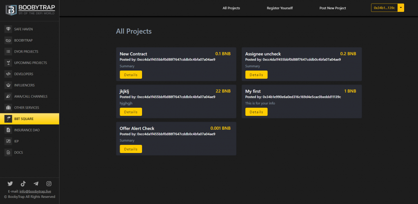Select OTHER SERVICES label in the sidebar
Viewport: 418px width, 204px height.
click(27, 108)
